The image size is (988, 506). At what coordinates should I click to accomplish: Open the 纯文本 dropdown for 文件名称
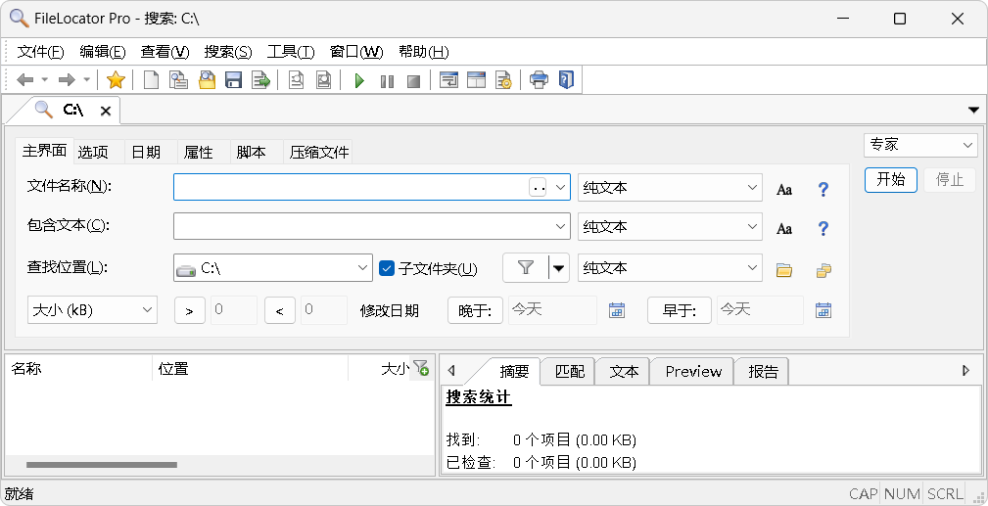click(x=670, y=188)
